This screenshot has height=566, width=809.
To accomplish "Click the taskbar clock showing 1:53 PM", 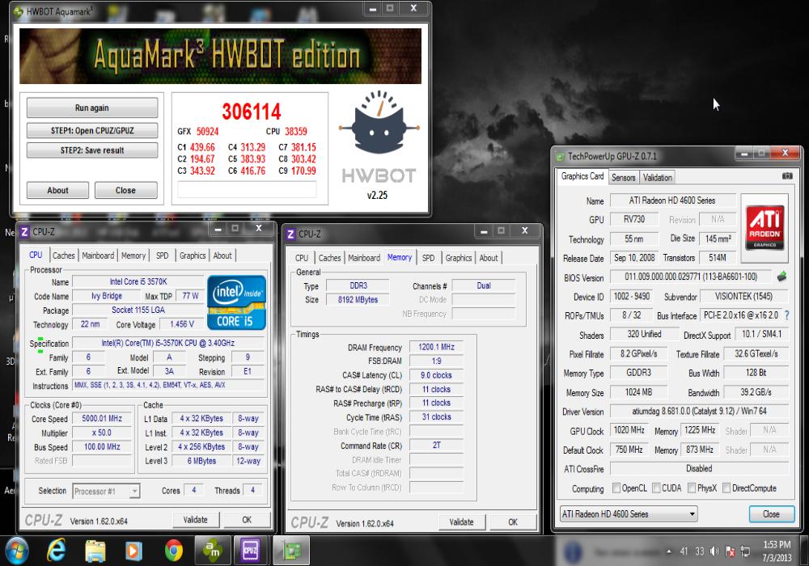I will coord(777,551).
